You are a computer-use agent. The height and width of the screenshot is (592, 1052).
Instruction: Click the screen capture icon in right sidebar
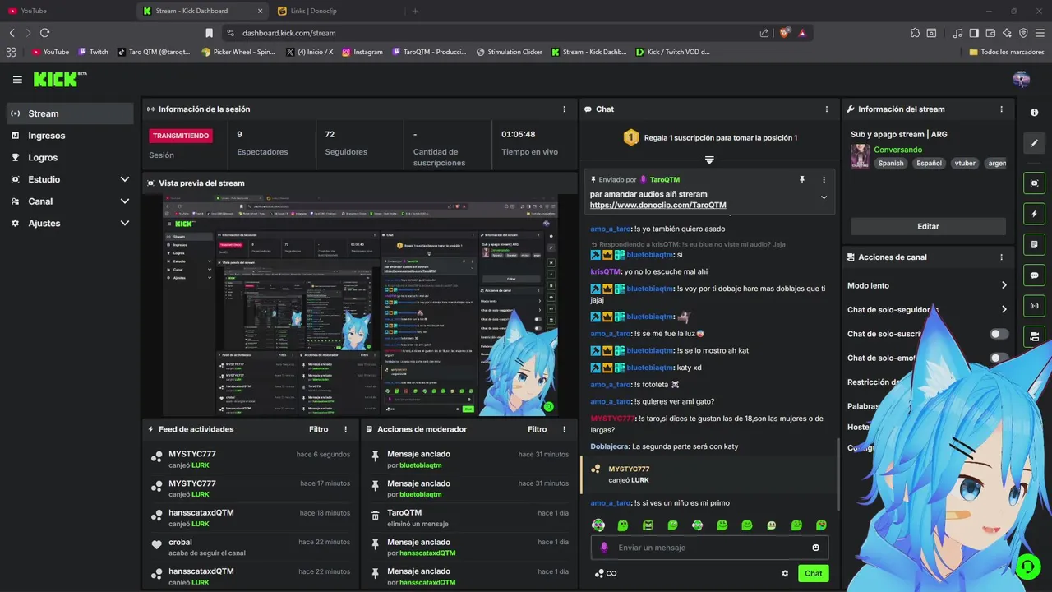1034,183
